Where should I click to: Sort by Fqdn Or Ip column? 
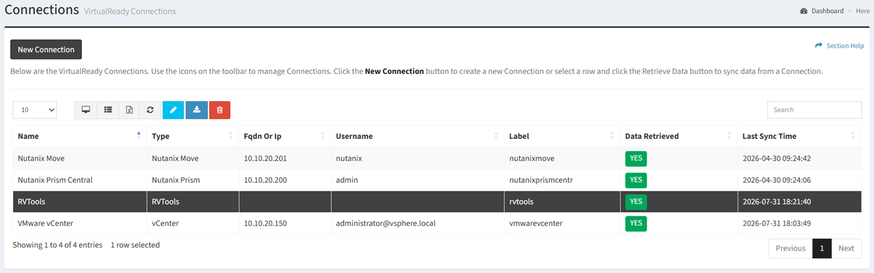click(285, 136)
